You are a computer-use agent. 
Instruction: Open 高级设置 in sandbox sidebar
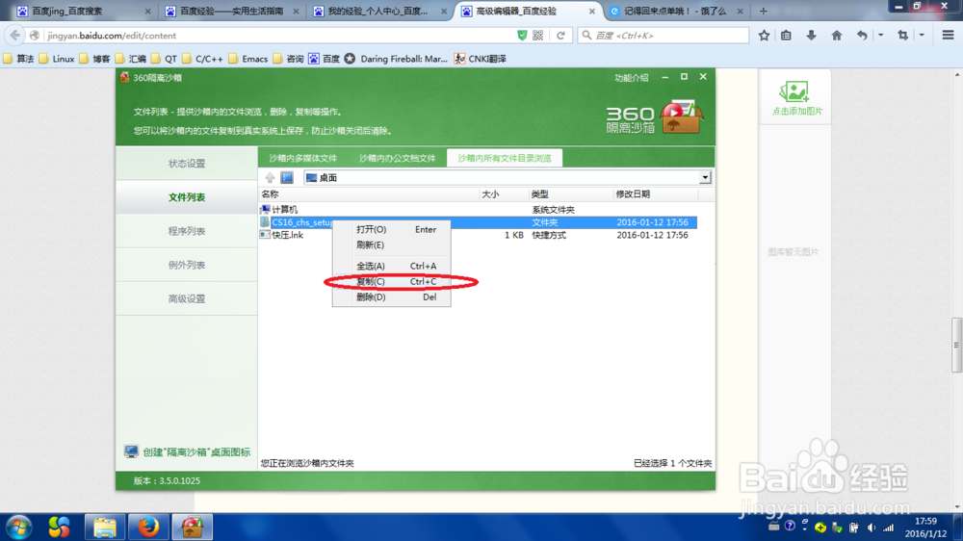(x=187, y=298)
